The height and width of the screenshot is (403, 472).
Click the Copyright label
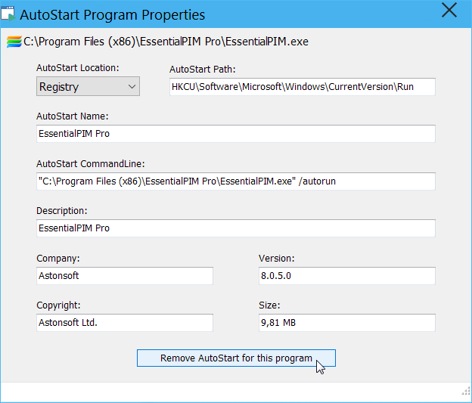(58, 305)
